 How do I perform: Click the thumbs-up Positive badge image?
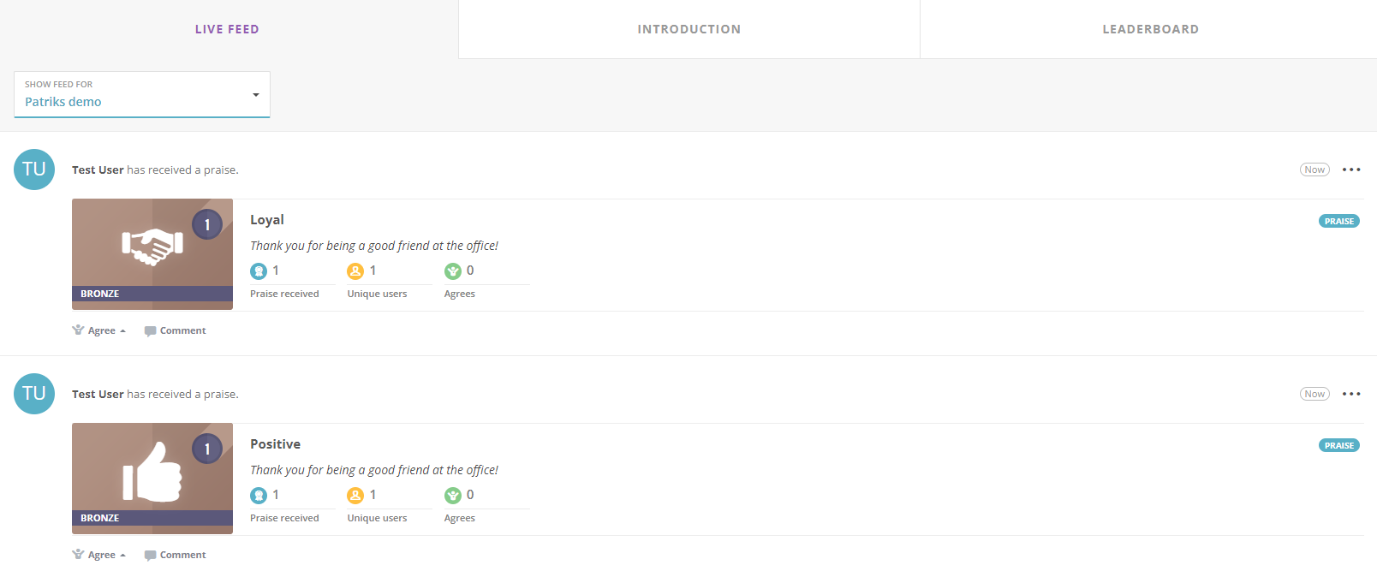152,479
